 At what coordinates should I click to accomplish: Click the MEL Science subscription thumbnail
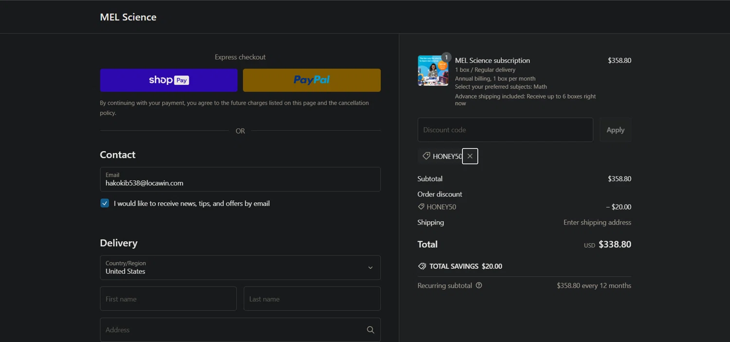point(433,71)
